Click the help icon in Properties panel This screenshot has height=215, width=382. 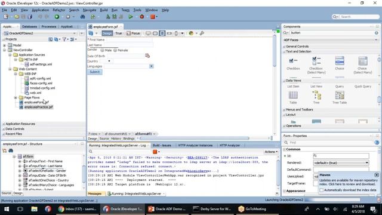[x=377, y=142]
